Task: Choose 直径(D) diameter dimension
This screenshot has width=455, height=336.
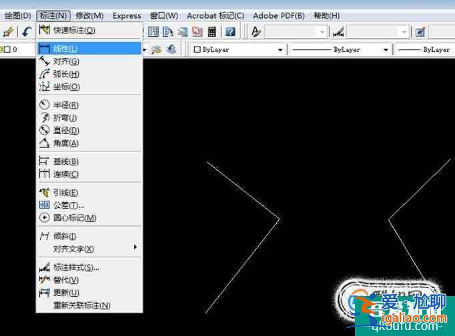Action: pos(89,131)
